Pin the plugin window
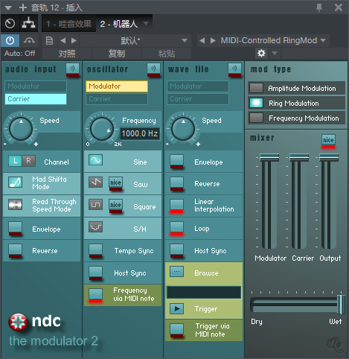 (319, 7)
